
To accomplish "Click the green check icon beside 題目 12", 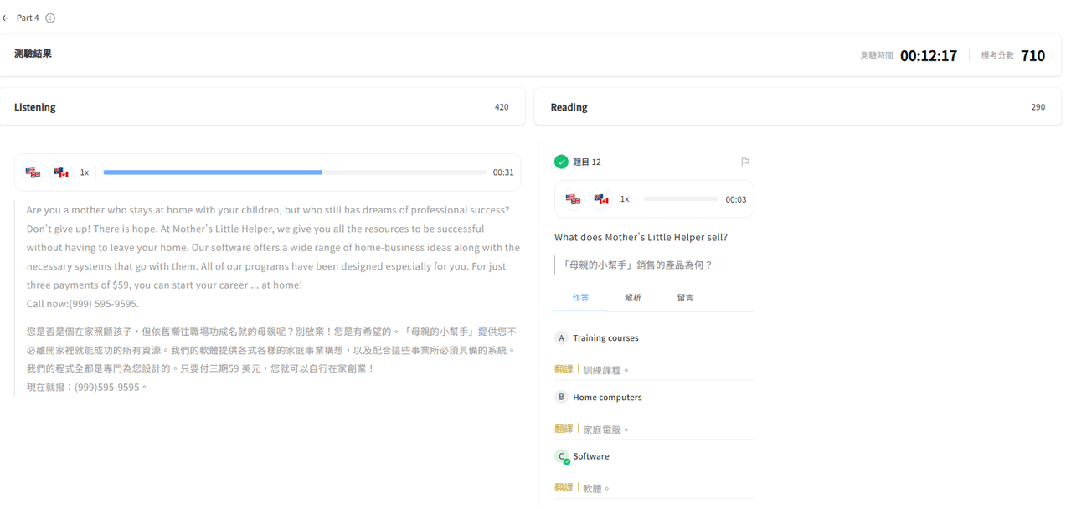I will pyautogui.click(x=561, y=162).
